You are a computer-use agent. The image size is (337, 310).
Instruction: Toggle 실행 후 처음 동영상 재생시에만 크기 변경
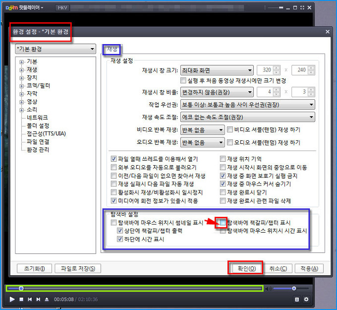click(183, 81)
